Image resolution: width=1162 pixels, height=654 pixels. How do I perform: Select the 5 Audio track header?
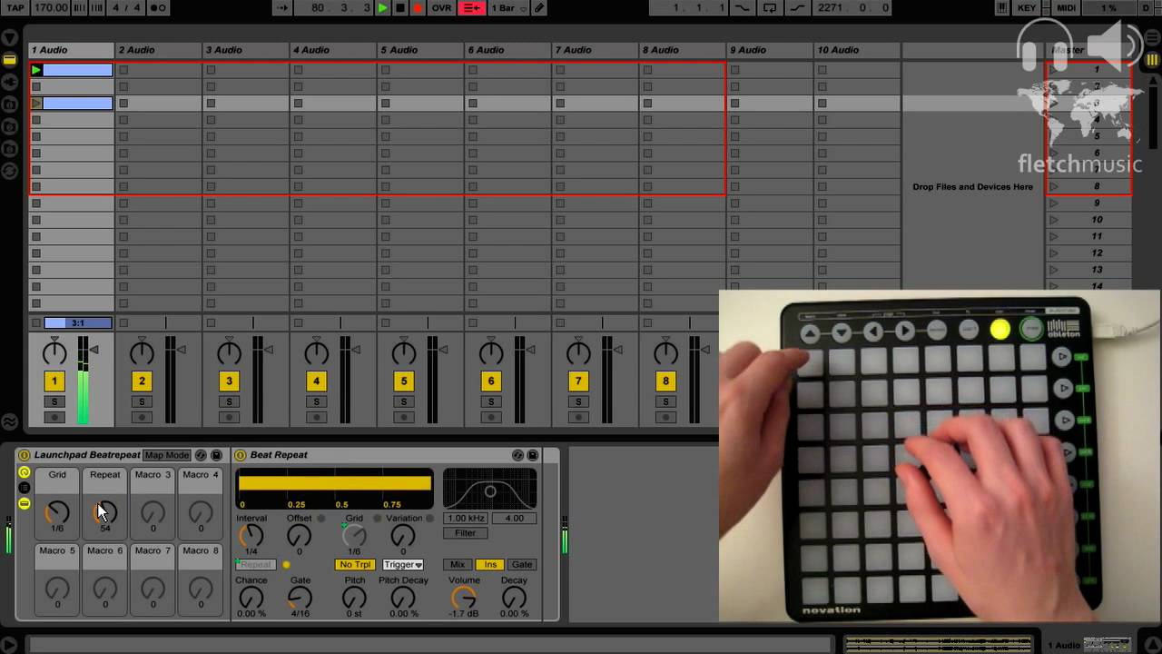click(420, 50)
